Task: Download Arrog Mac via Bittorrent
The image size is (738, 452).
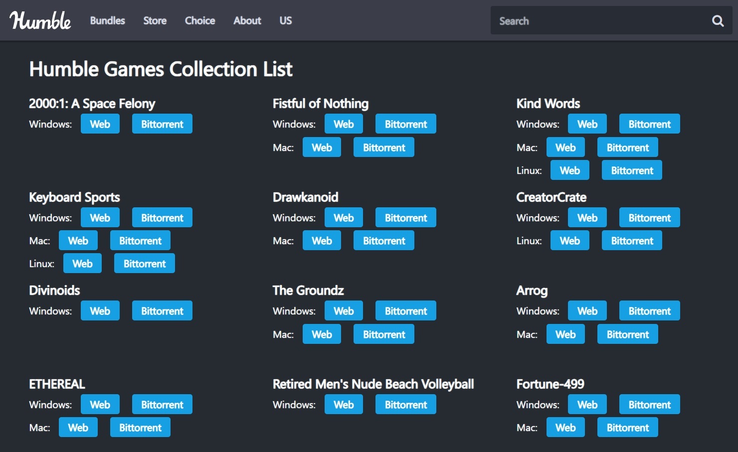Action: (x=628, y=334)
